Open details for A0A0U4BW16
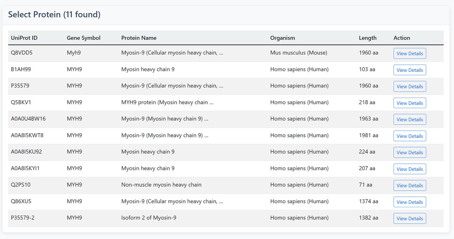The width and height of the screenshot is (454, 239). click(410, 119)
